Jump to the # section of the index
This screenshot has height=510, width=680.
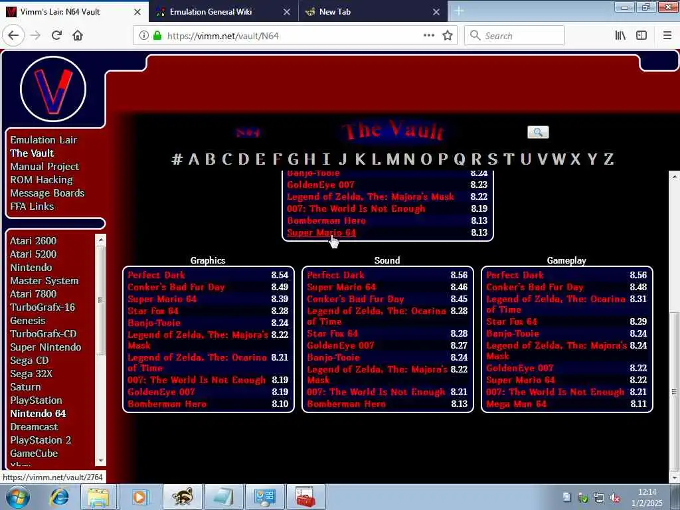pos(177,159)
